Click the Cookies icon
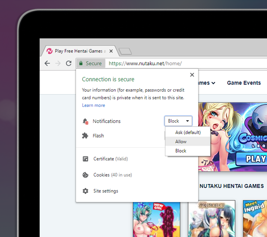The width and height of the screenshot is (267, 237). pos(85,175)
